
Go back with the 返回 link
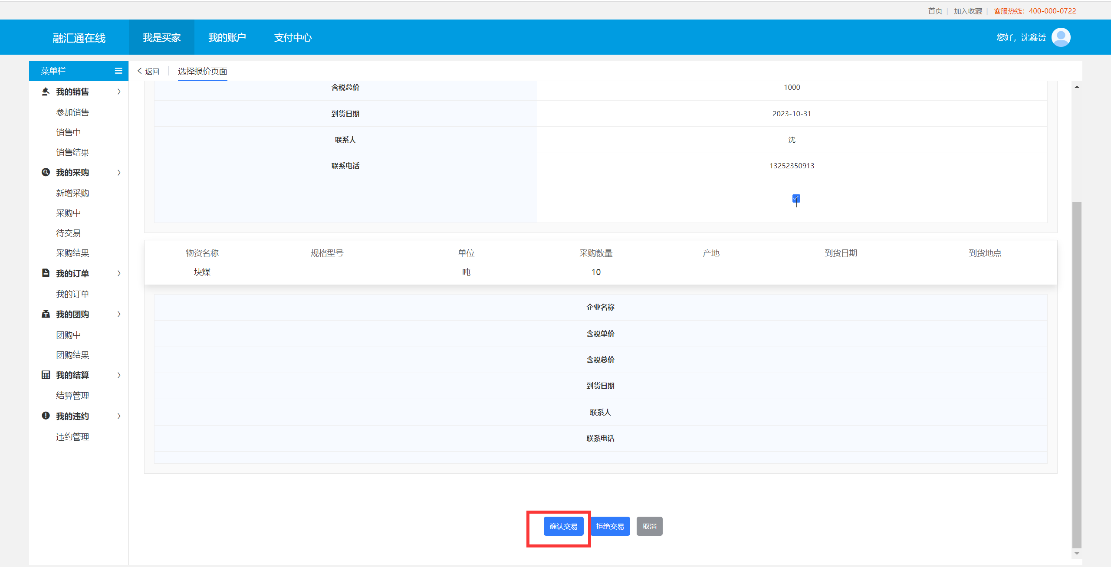click(152, 71)
